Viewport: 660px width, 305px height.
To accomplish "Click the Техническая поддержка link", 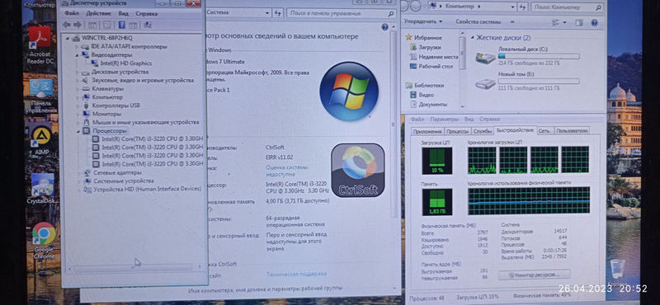I will pos(296,274).
